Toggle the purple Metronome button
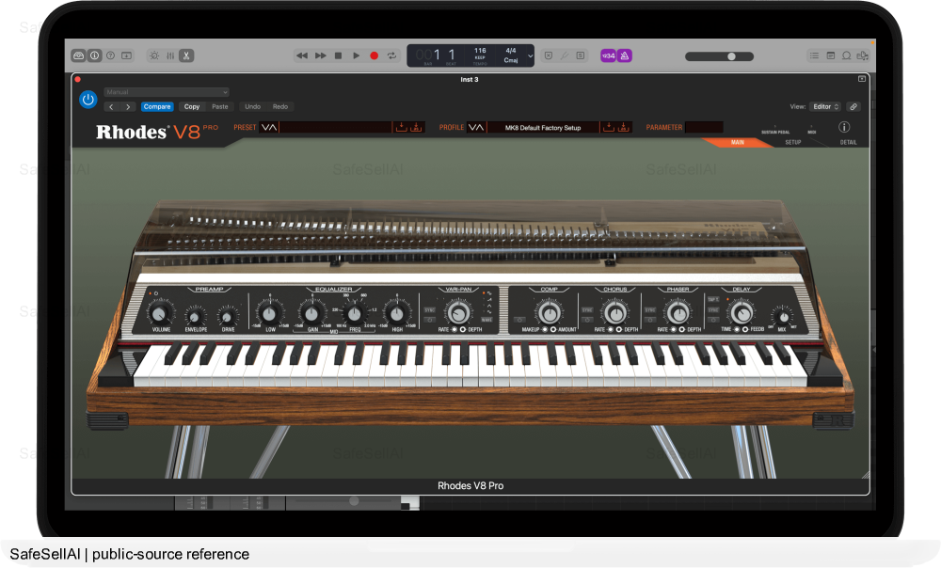 625,55
